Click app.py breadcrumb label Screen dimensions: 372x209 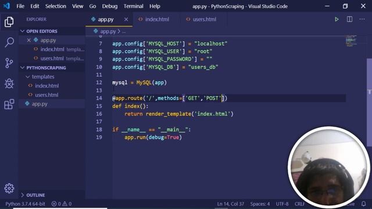(108, 31)
